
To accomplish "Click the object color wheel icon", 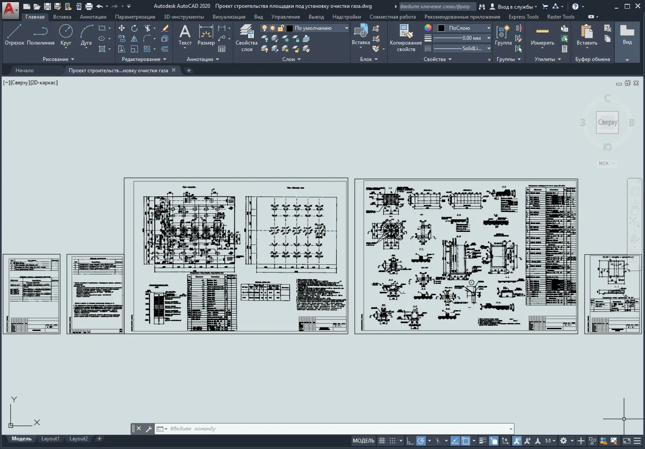I will click(428, 28).
